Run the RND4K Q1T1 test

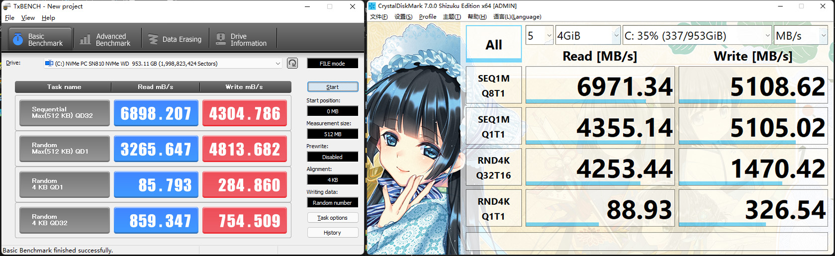coord(493,208)
